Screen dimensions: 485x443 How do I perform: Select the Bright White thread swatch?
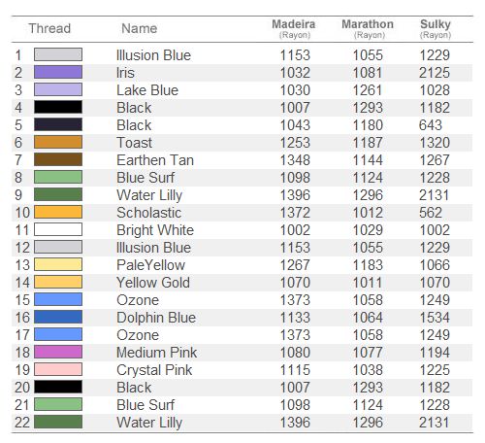58,229
